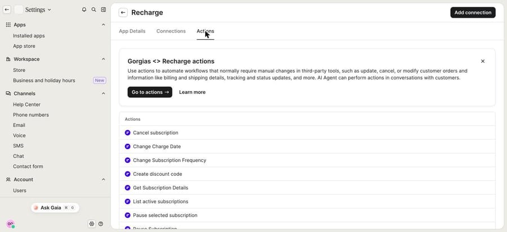Click the icon beside Pause selected subscription
This screenshot has height=232, width=507.
pyautogui.click(x=127, y=215)
